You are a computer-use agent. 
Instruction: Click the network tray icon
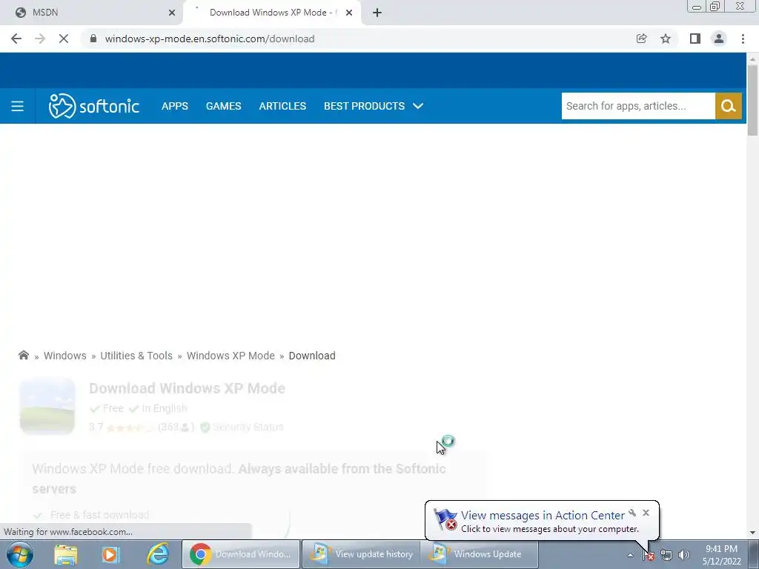(x=666, y=555)
